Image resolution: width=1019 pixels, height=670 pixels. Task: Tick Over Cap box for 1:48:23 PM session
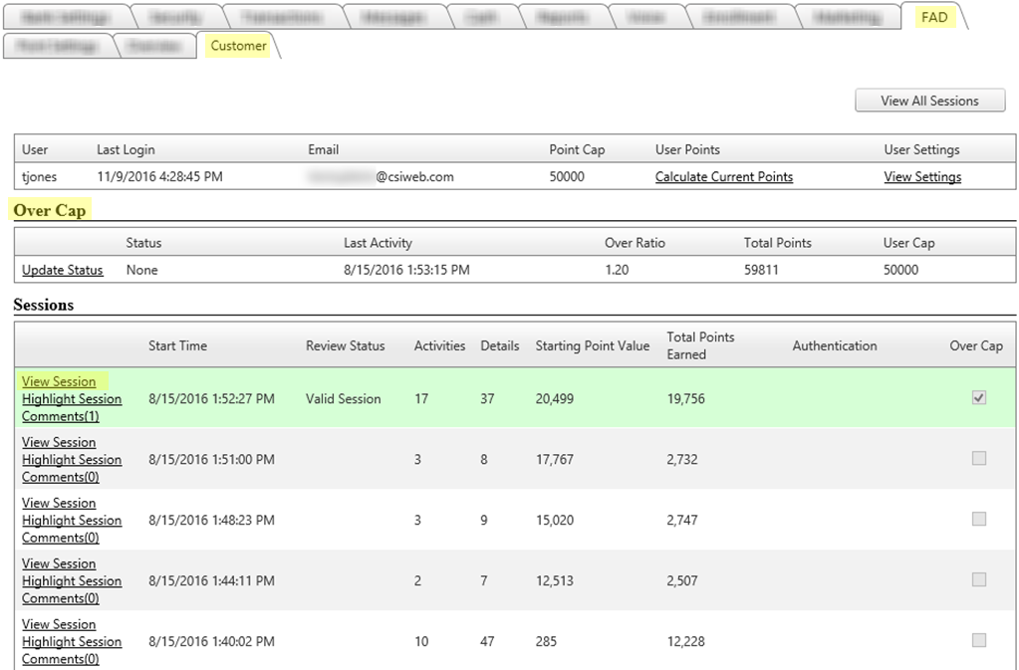click(x=979, y=520)
